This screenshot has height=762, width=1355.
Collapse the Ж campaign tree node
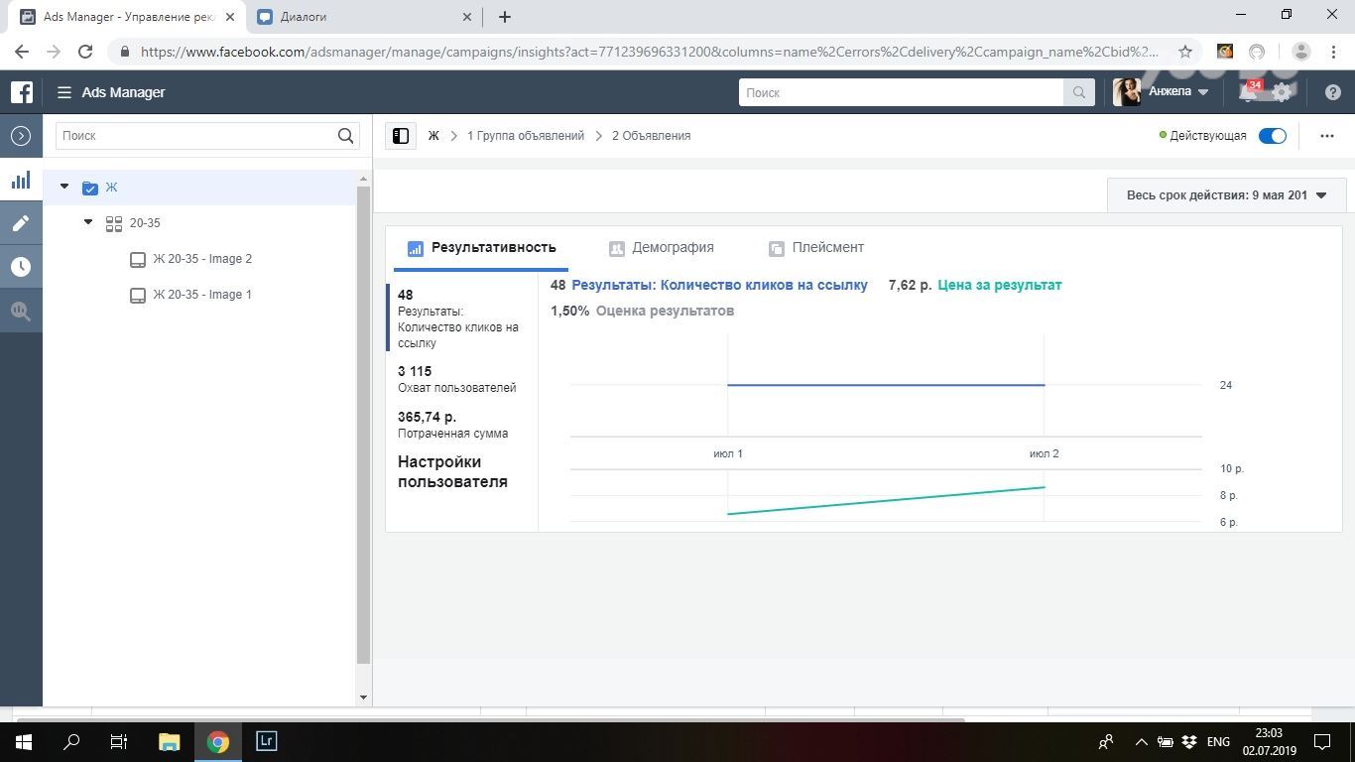pyautogui.click(x=64, y=187)
